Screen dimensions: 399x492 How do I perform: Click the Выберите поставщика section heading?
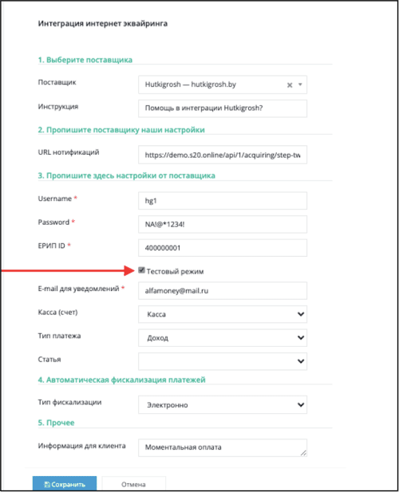point(85,60)
